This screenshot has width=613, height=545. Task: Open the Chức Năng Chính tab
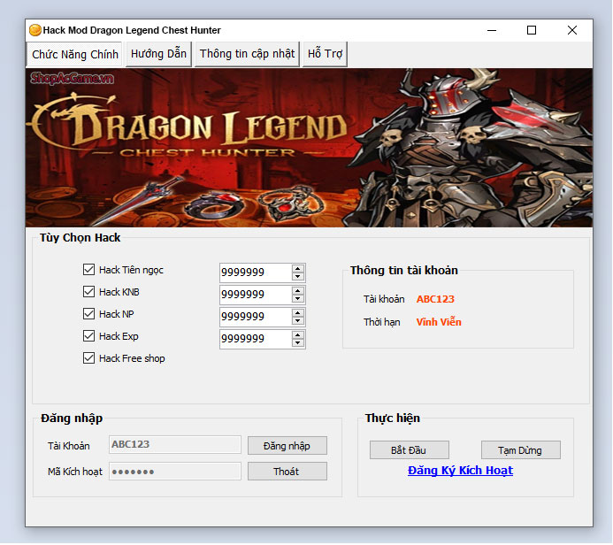click(74, 54)
